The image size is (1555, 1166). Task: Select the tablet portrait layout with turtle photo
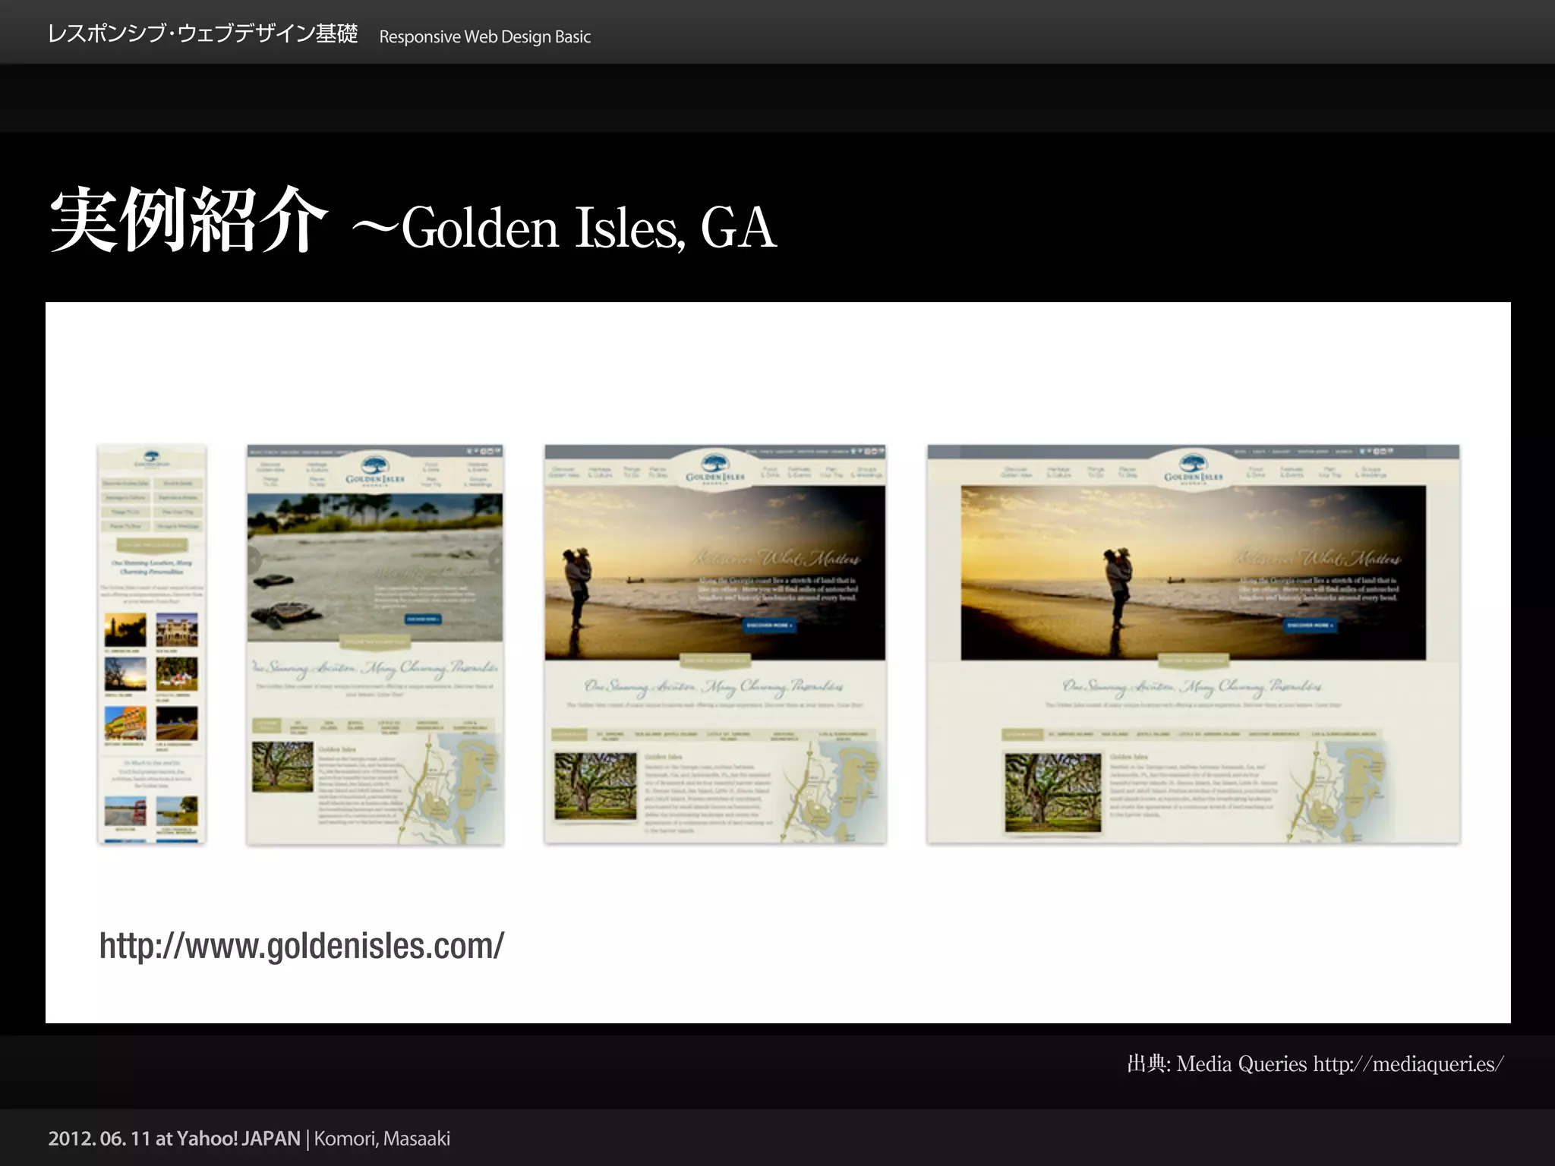pyautogui.click(x=375, y=644)
